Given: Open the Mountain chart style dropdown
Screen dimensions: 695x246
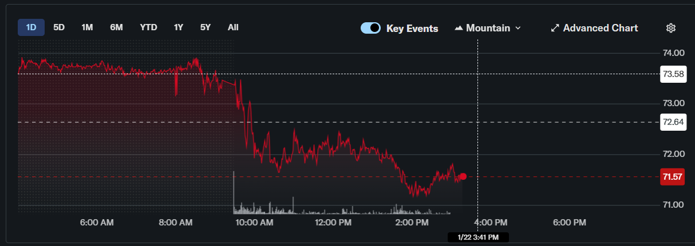Looking at the screenshot, I should click(488, 28).
